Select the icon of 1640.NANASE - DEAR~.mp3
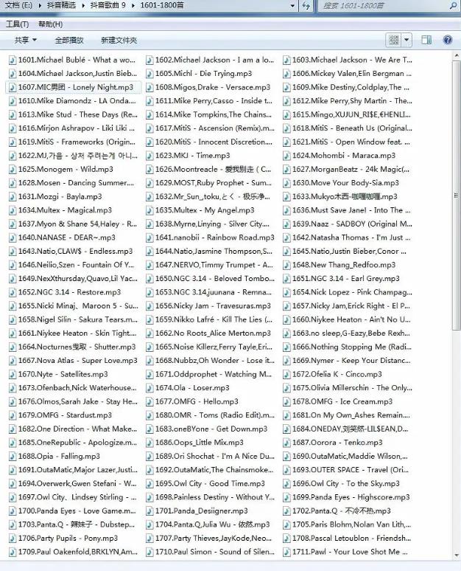The height and width of the screenshot is (571, 461). point(13,238)
